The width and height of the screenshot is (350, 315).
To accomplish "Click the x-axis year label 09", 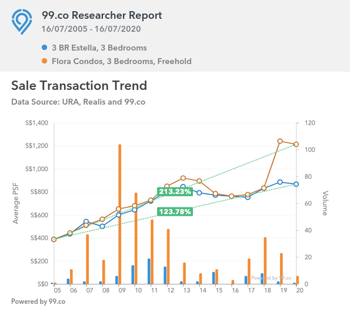I will pyautogui.click(x=122, y=290).
